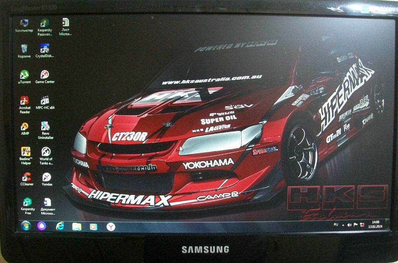The height and width of the screenshot is (263, 398).
Task: Launch Kaspersky Free antivirus icon
Action: click(28, 206)
